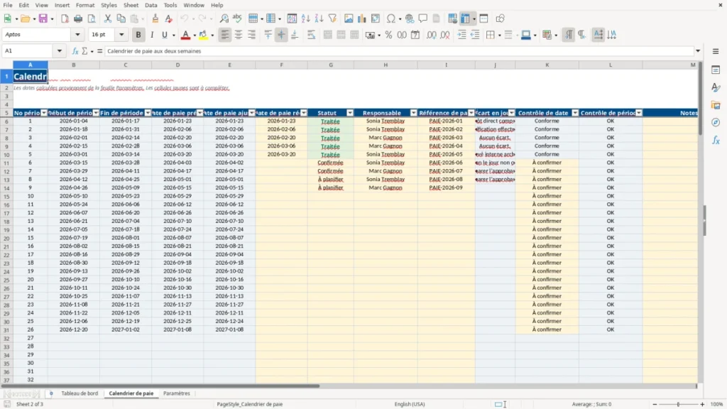This screenshot has width=727, height=409.
Task: Open the sidebar Styles panel icon
Action: (716, 87)
